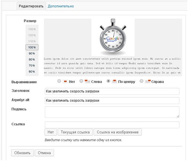This screenshot has height=161, width=188.
Task: Switch to the Редактировать tab
Action: click(31, 6)
